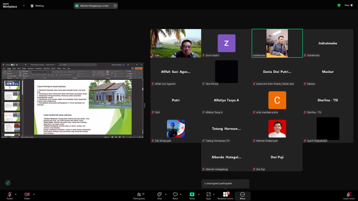The image size is (358, 201).
Task: Select second slide thumbnail in PowerPoint
Action: 12,95
